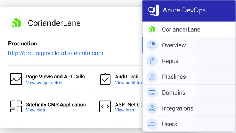The height and width of the screenshot is (133, 236).
Task: Click the Integrations webhook icon
Action: [x=152, y=108]
